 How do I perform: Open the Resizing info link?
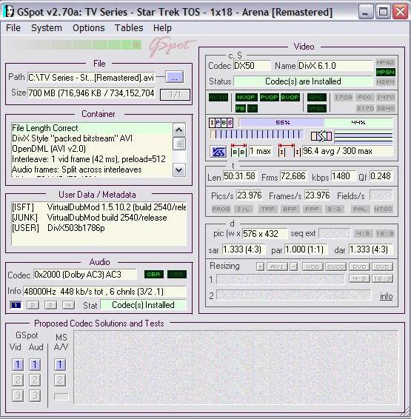click(x=386, y=296)
